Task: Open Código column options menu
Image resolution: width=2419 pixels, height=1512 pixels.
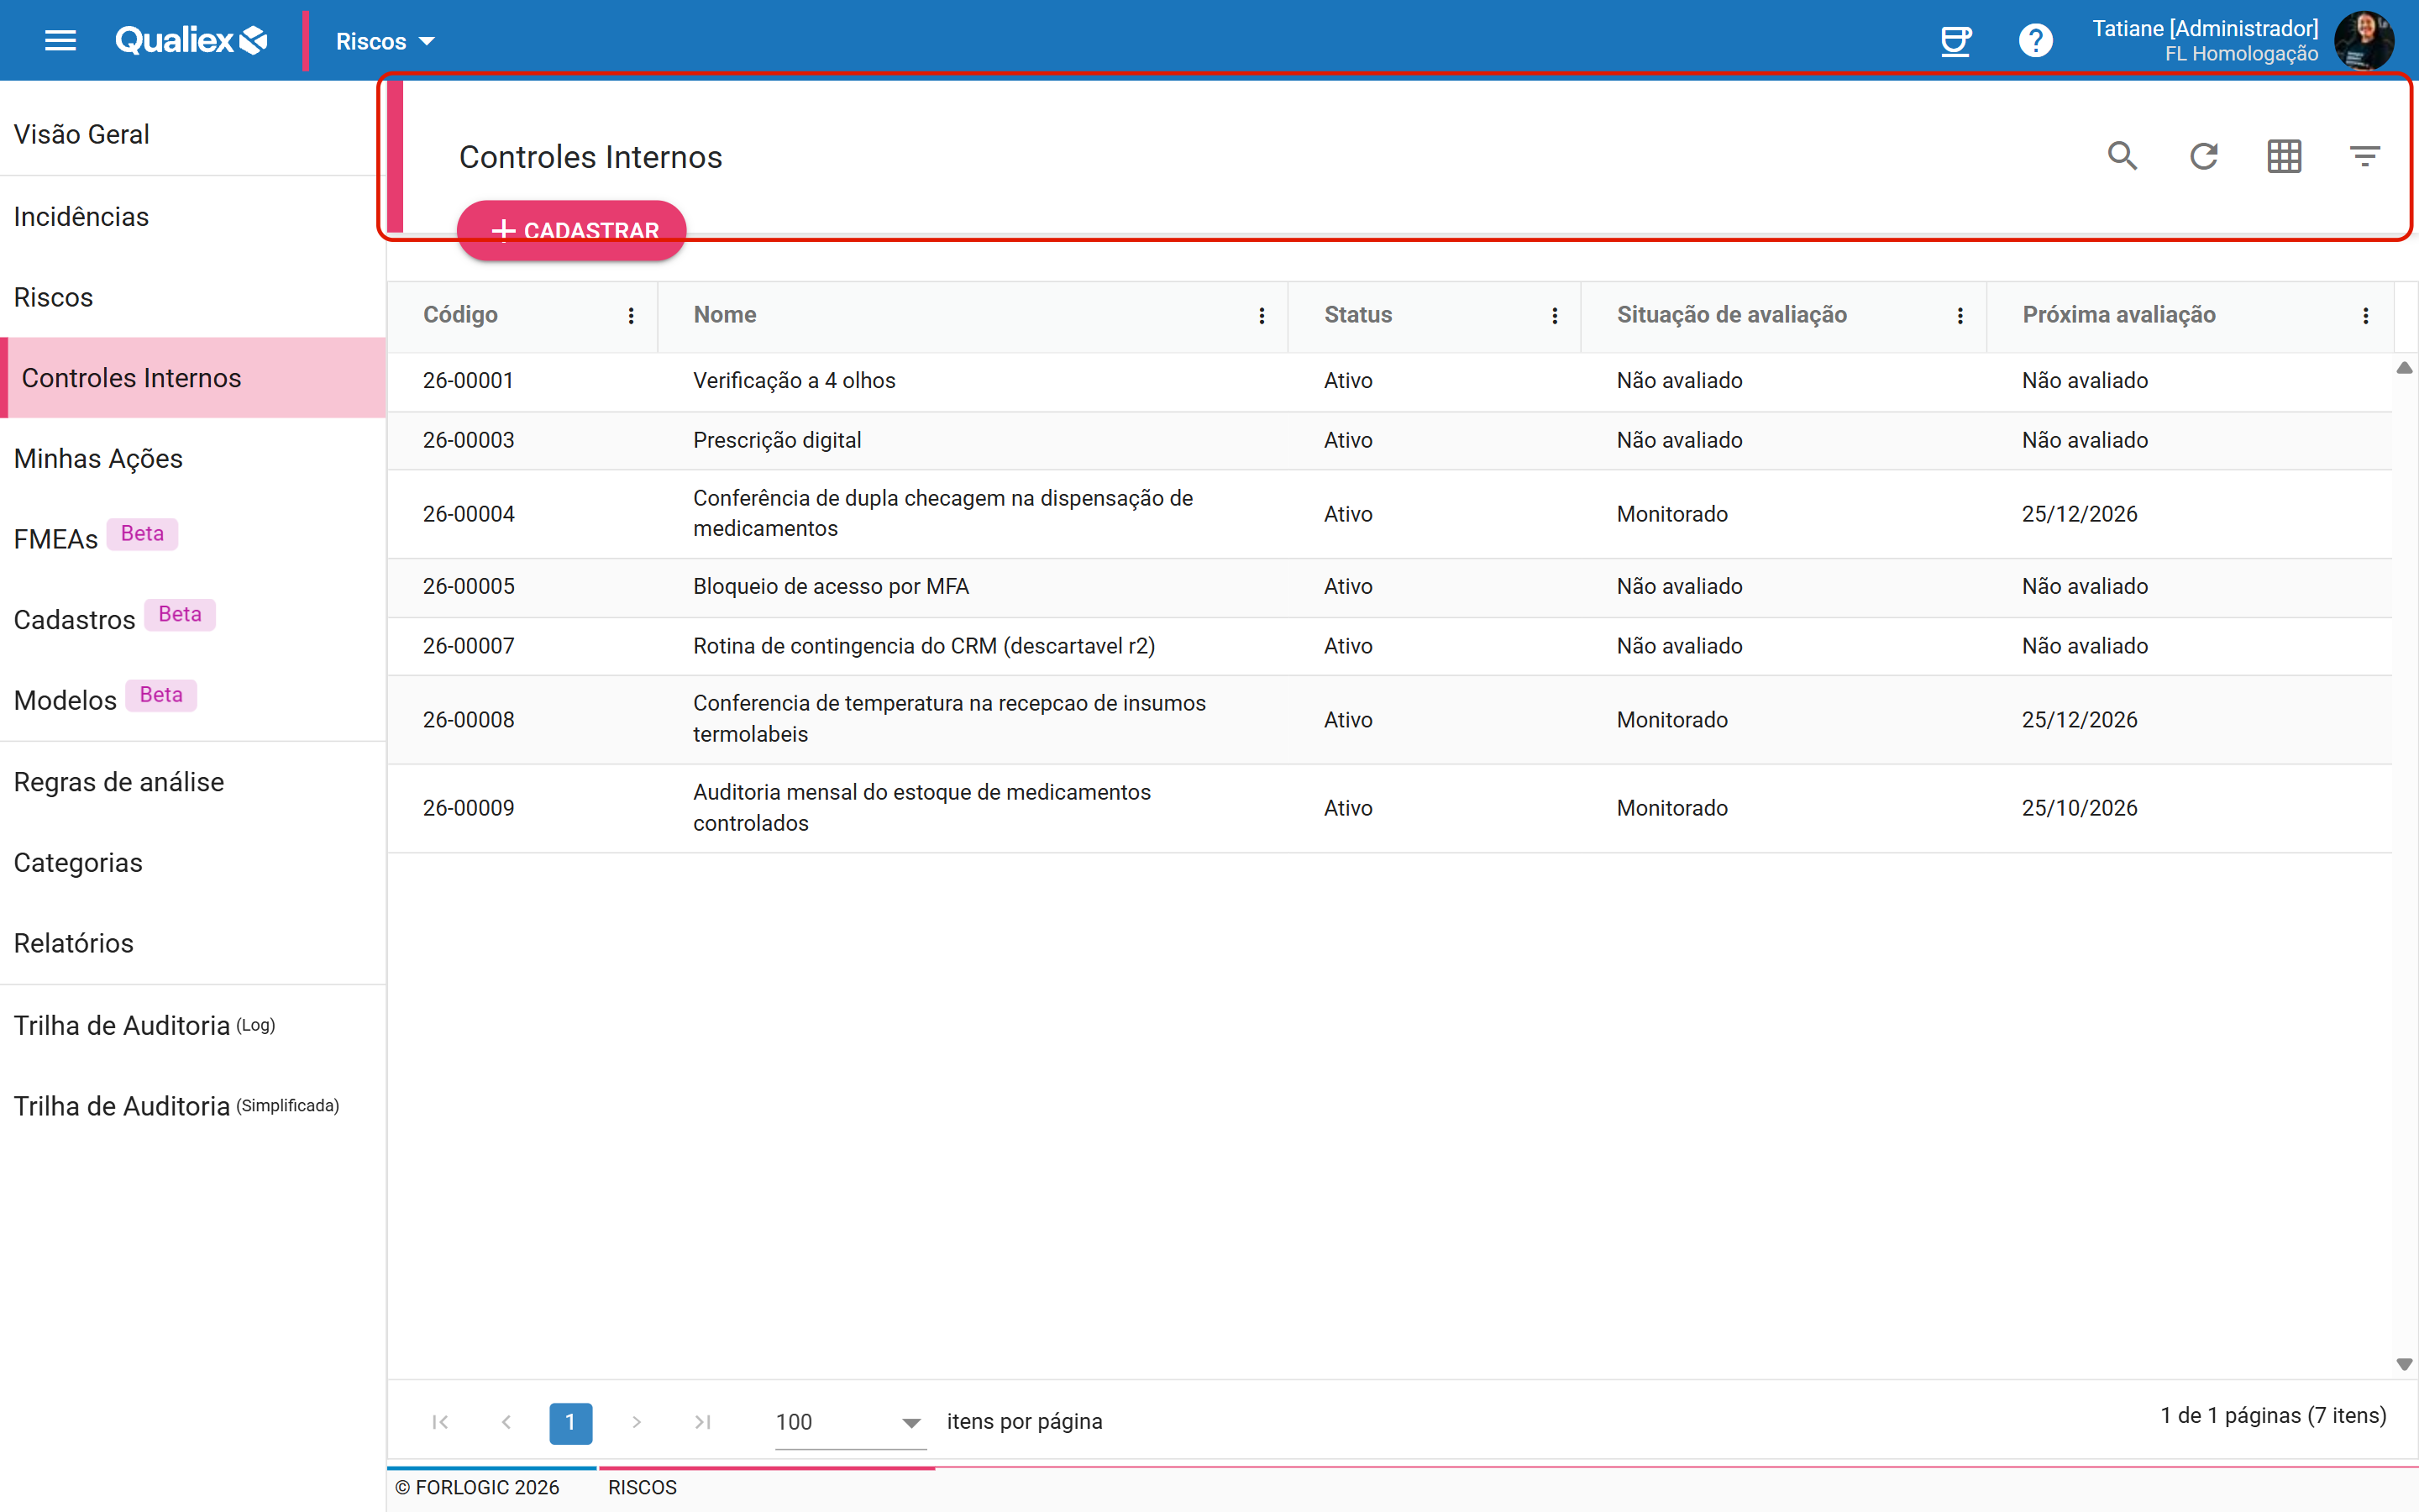Action: [631, 316]
